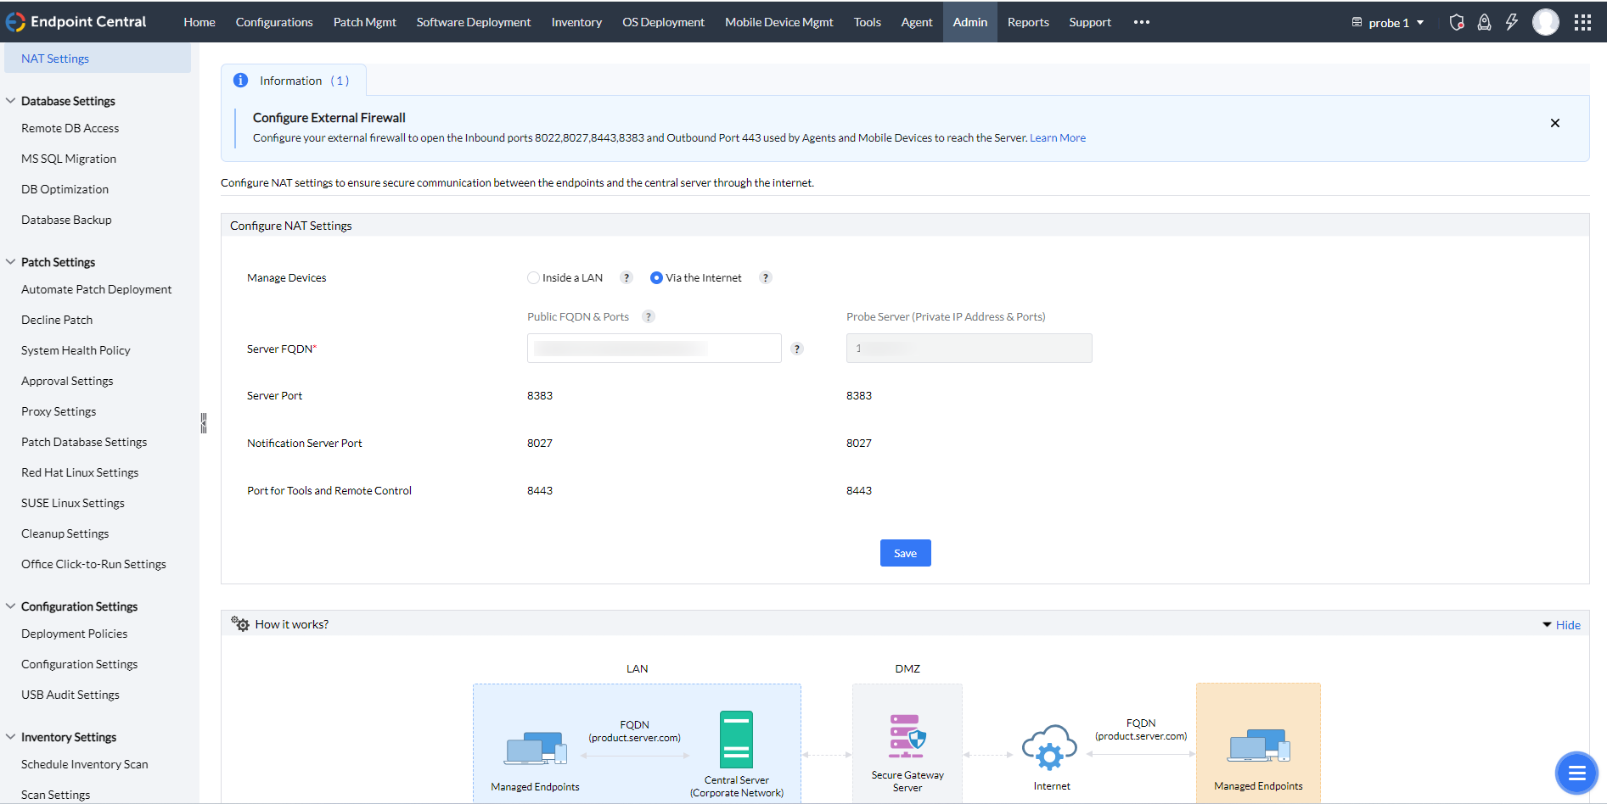The height and width of the screenshot is (804, 1607).
Task: Open the rocket quick-launch icon
Action: tap(1484, 22)
